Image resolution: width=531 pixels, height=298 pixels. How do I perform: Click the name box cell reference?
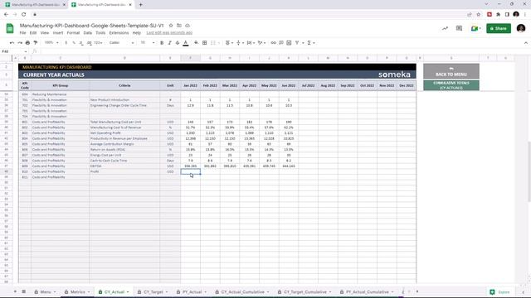pos(14,51)
